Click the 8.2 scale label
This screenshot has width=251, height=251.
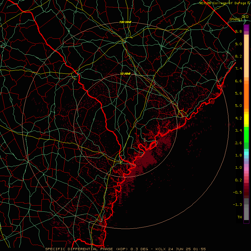point(238,56)
